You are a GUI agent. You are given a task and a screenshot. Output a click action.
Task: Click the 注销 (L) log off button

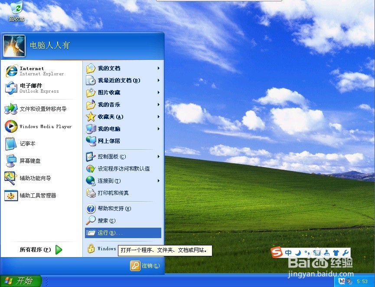(145, 266)
